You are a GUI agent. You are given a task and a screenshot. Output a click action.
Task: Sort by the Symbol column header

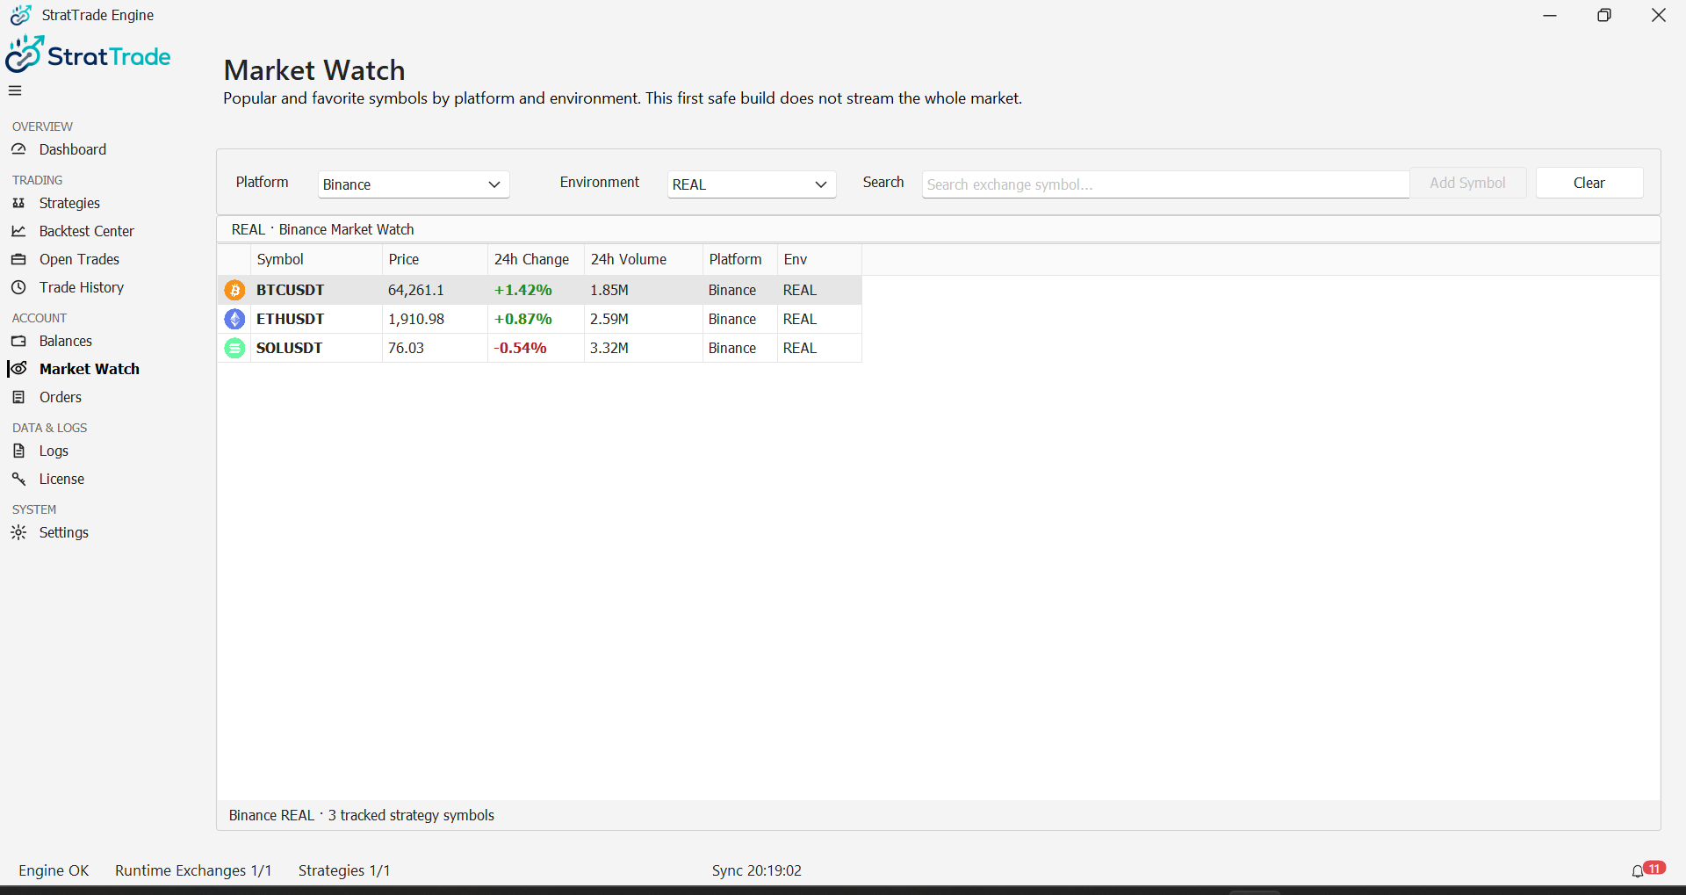pos(316,259)
